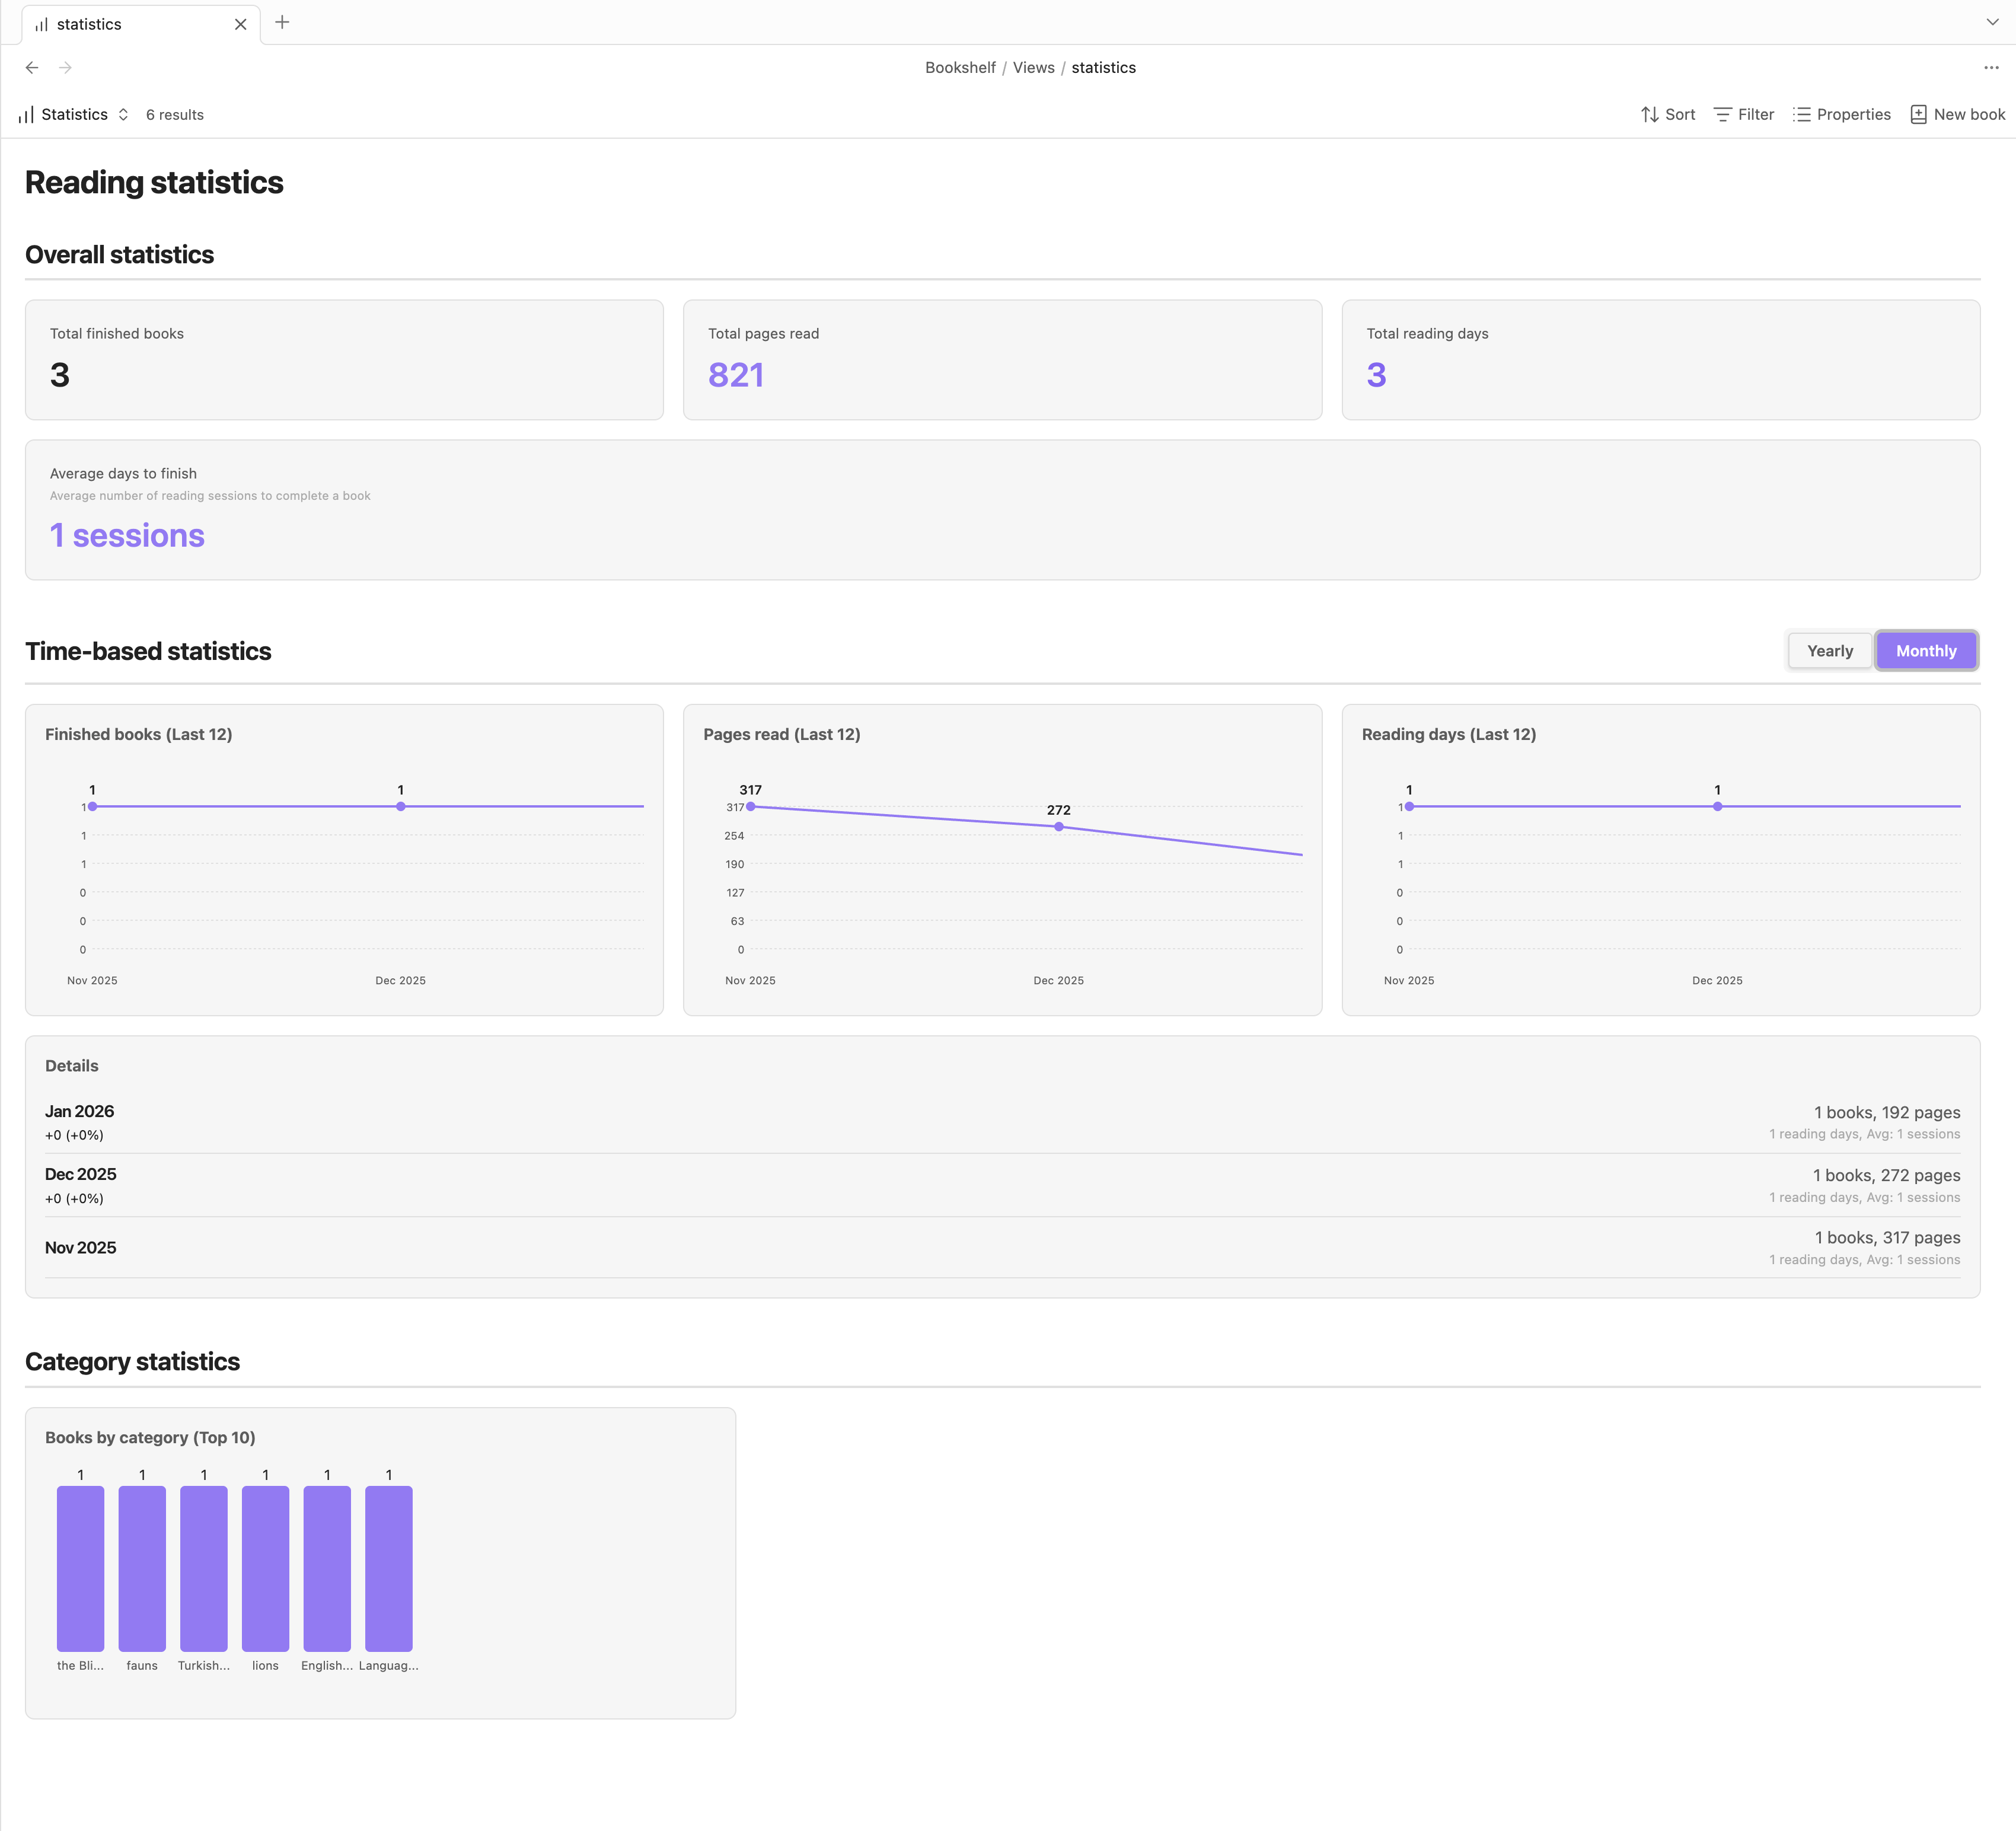Click the Dec 2025 pages data point 272
Viewport: 2016px width, 1831px height.
(x=1058, y=827)
